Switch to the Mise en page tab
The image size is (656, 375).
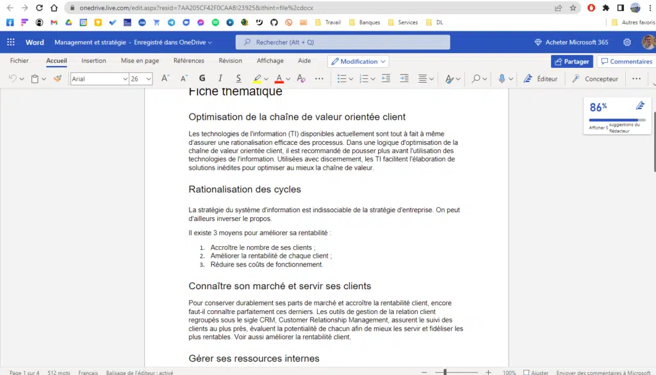coord(140,61)
